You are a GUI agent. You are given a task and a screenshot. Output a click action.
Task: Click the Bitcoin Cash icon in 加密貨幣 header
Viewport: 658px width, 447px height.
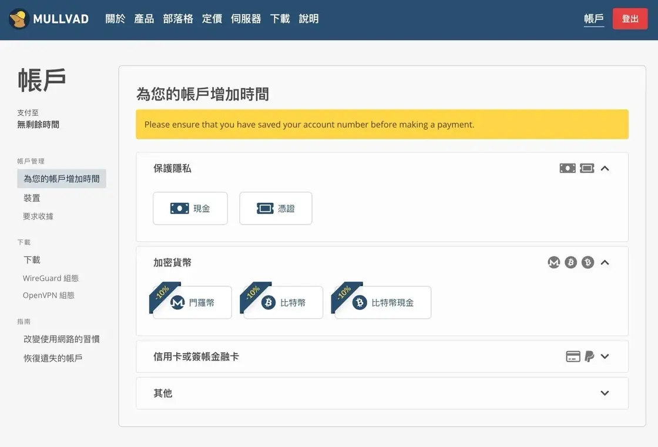coord(587,262)
